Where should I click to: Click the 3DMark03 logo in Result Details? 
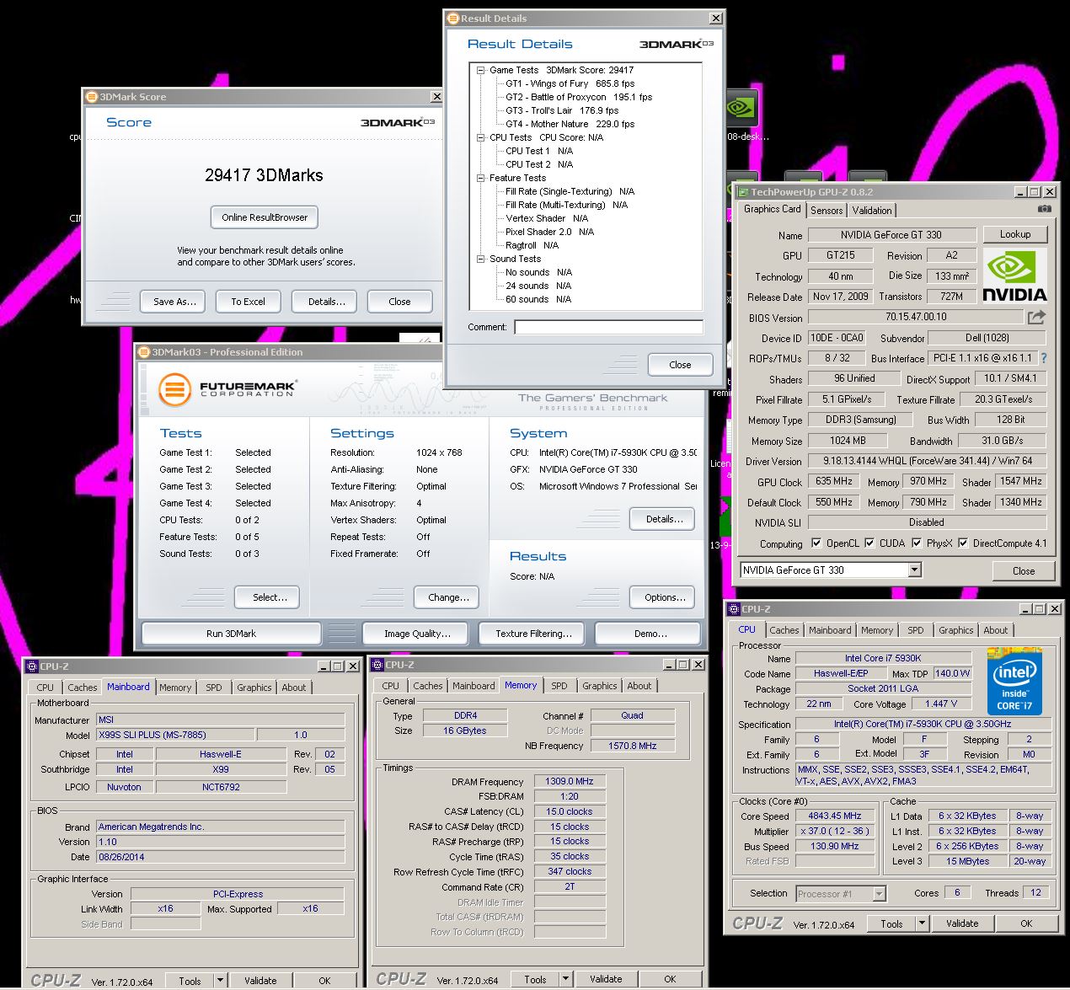pyautogui.click(x=677, y=44)
